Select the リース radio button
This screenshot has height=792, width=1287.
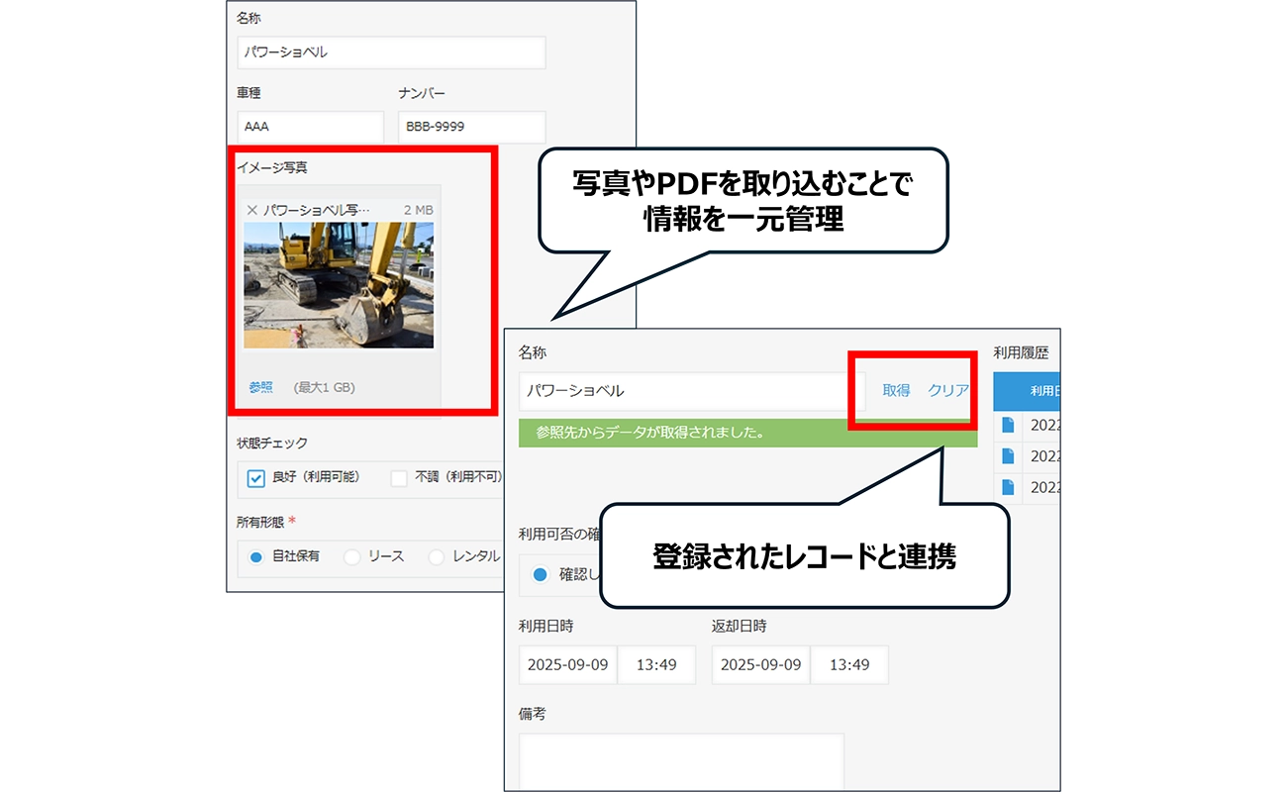pos(351,556)
